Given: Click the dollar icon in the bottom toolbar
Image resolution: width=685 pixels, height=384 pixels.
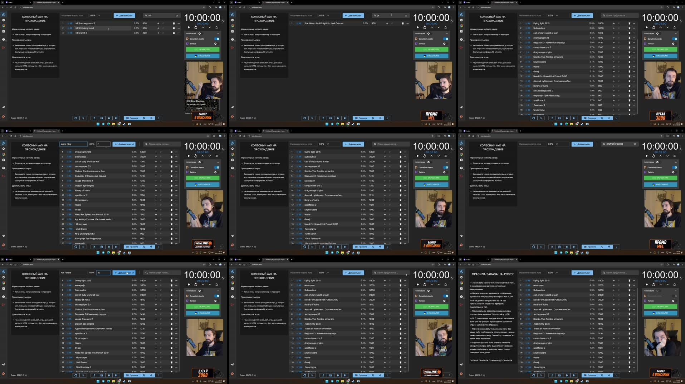Looking at the screenshot, I should [x=83, y=118].
